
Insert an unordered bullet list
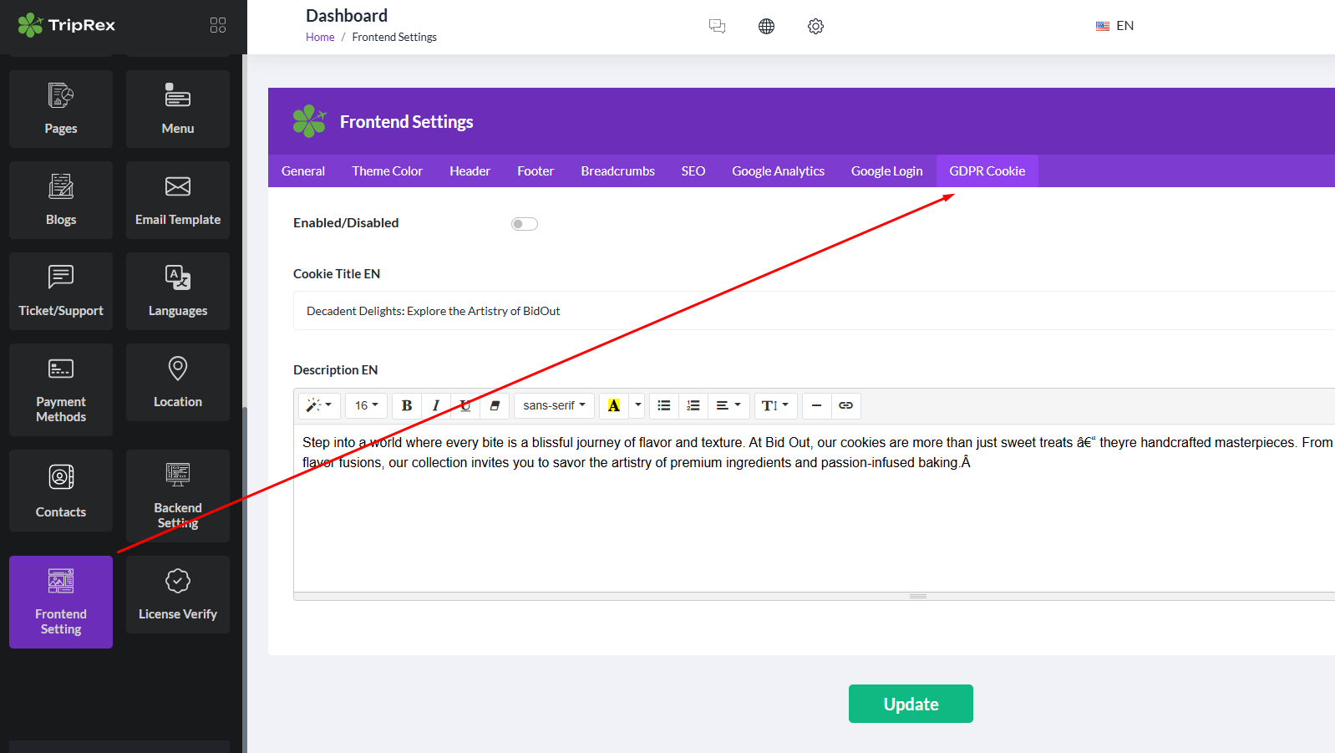664,405
